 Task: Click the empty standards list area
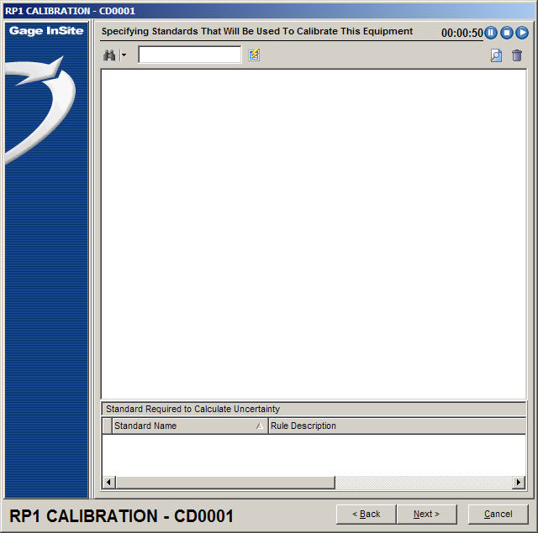coord(313,233)
